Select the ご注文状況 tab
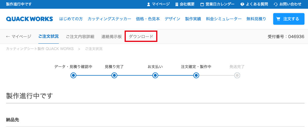 (x=48, y=37)
